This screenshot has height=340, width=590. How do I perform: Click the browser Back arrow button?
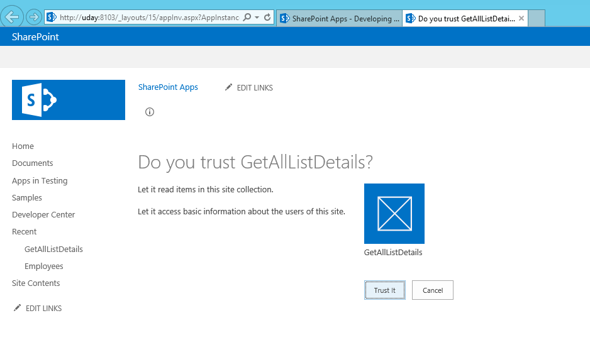(x=12, y=17)
